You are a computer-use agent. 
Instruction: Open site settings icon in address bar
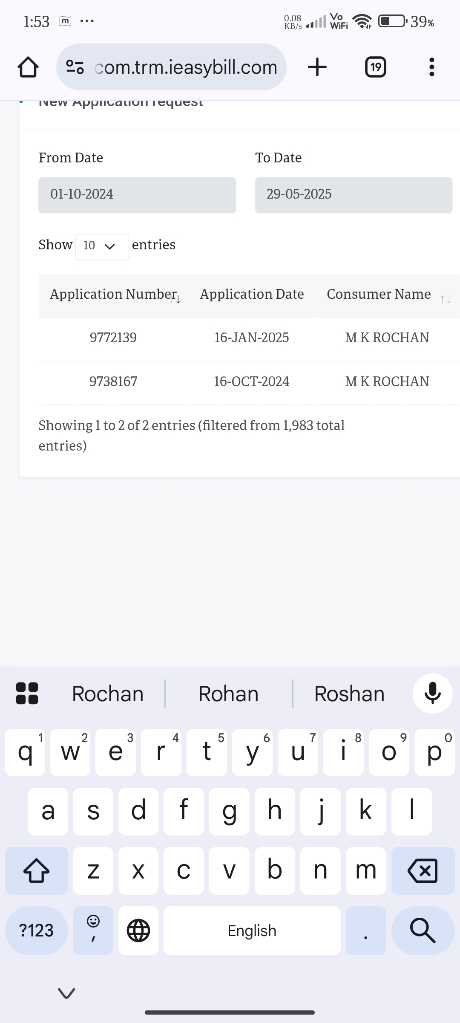[x=75, y=67]
